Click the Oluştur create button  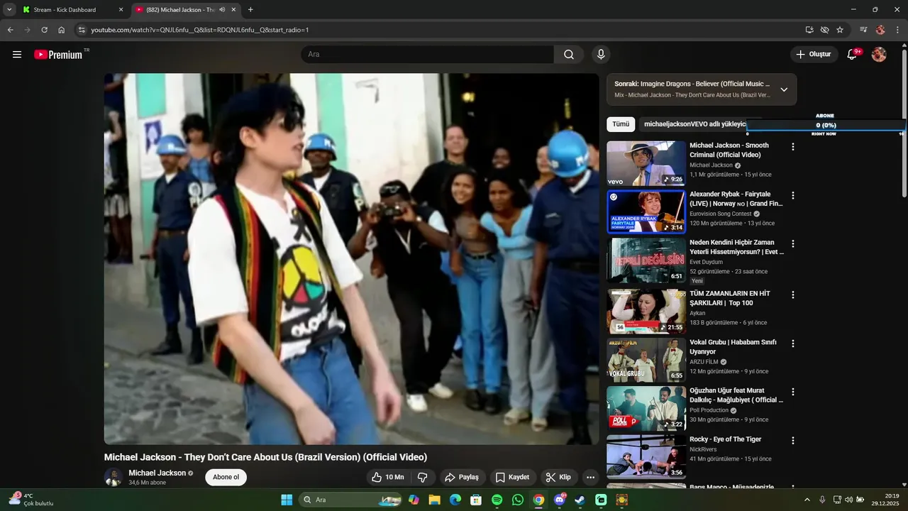click(x=813, y=55)
